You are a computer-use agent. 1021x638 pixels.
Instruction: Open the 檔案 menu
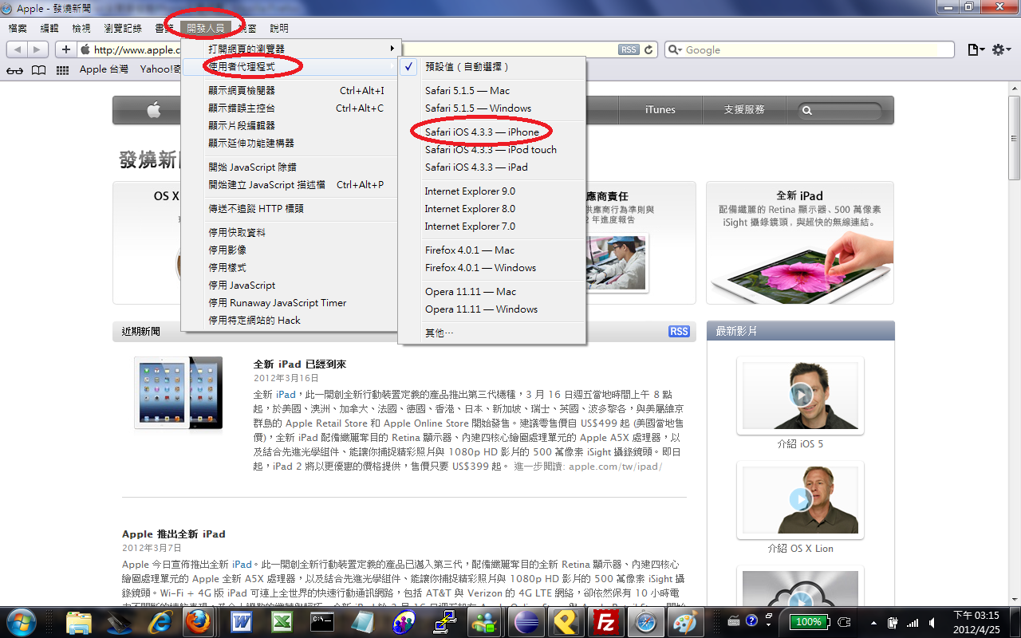(x=18, y=29)
